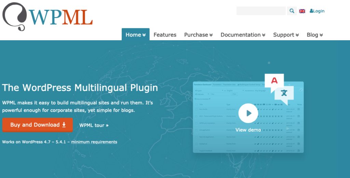This screenshot has width=350, height=178.
Task: Expand the Documentation menu
Action: [x=243, y=35]
